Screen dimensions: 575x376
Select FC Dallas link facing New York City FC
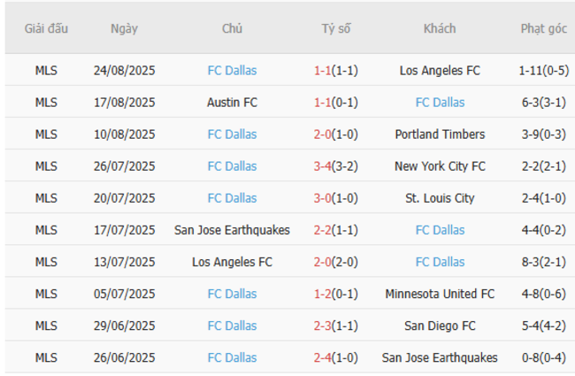pyautogui.click(x=232, y=166)
